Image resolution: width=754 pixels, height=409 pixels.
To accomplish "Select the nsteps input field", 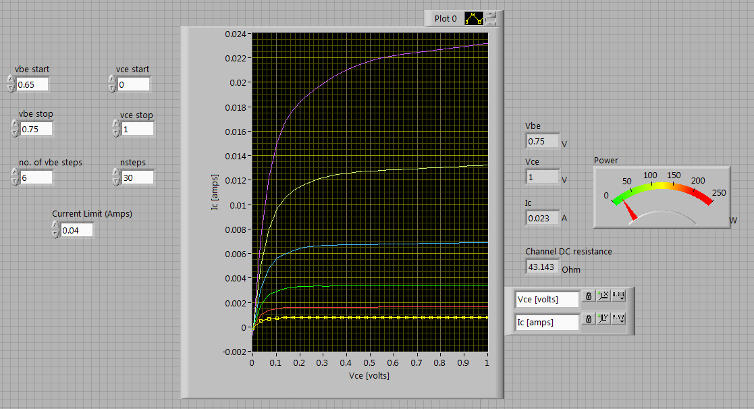I will tap(138, 178).
